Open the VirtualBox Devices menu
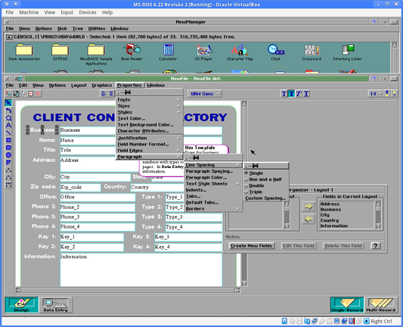 (88, 12)
